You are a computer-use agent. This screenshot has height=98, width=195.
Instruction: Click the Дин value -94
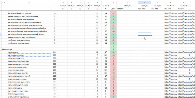coord(113,55)
